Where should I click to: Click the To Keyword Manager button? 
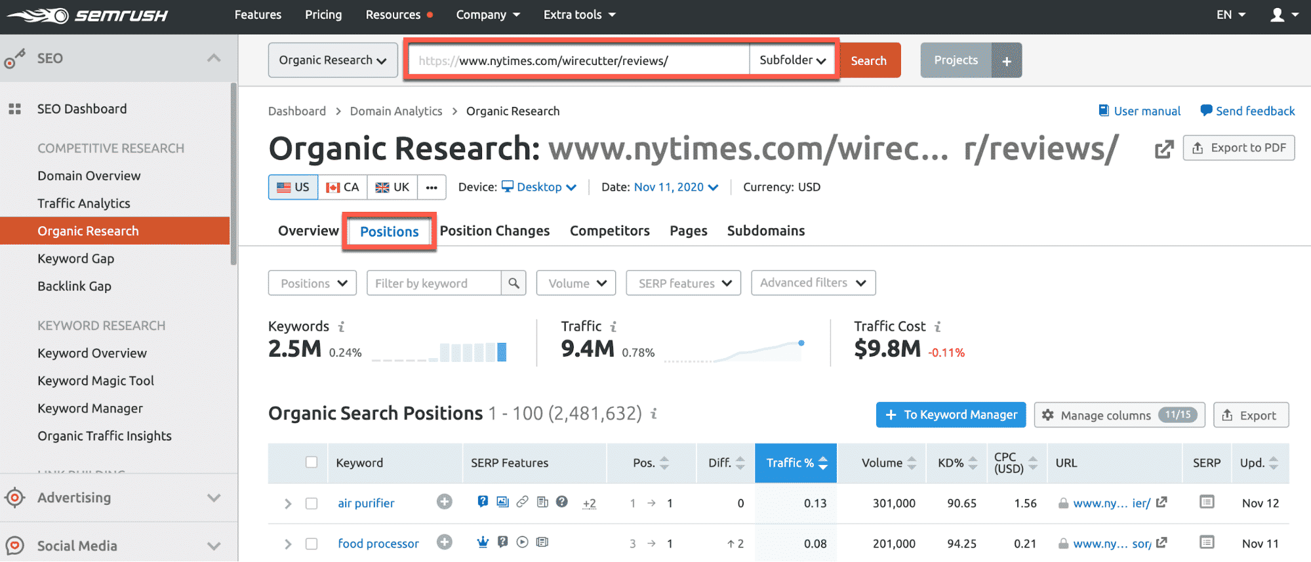coord(950,415)
